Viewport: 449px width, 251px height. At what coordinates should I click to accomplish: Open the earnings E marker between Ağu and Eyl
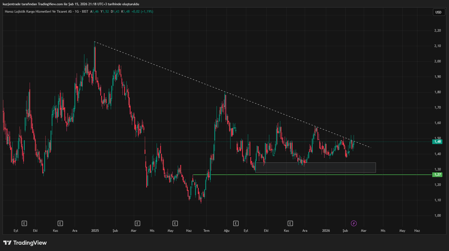coord(236,223)
